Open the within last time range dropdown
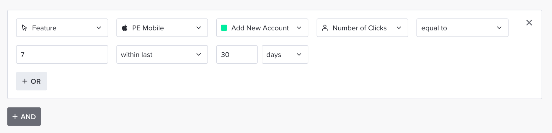552x133 pixels. pyautogui.click(x=162, y=54)
